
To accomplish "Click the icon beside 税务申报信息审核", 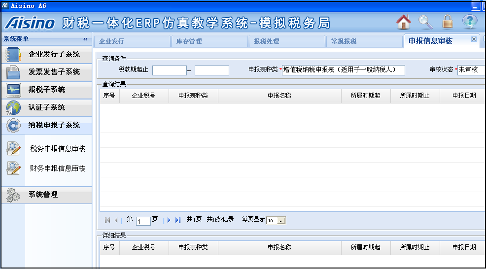I will click(13, 148).
